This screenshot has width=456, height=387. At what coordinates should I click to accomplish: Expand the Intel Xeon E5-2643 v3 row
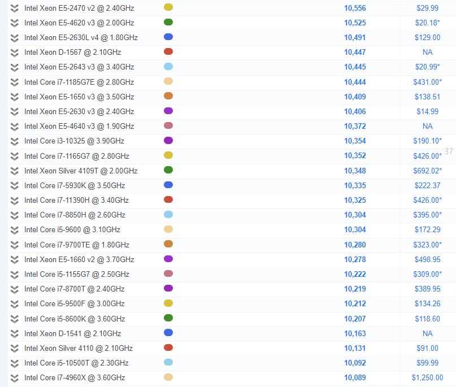pos(14,67)
